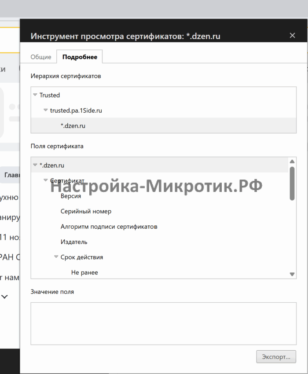Viewport: 308px width, 374px height.
Task: Close the certificate viewer dialog
Action: coord(292,36)
